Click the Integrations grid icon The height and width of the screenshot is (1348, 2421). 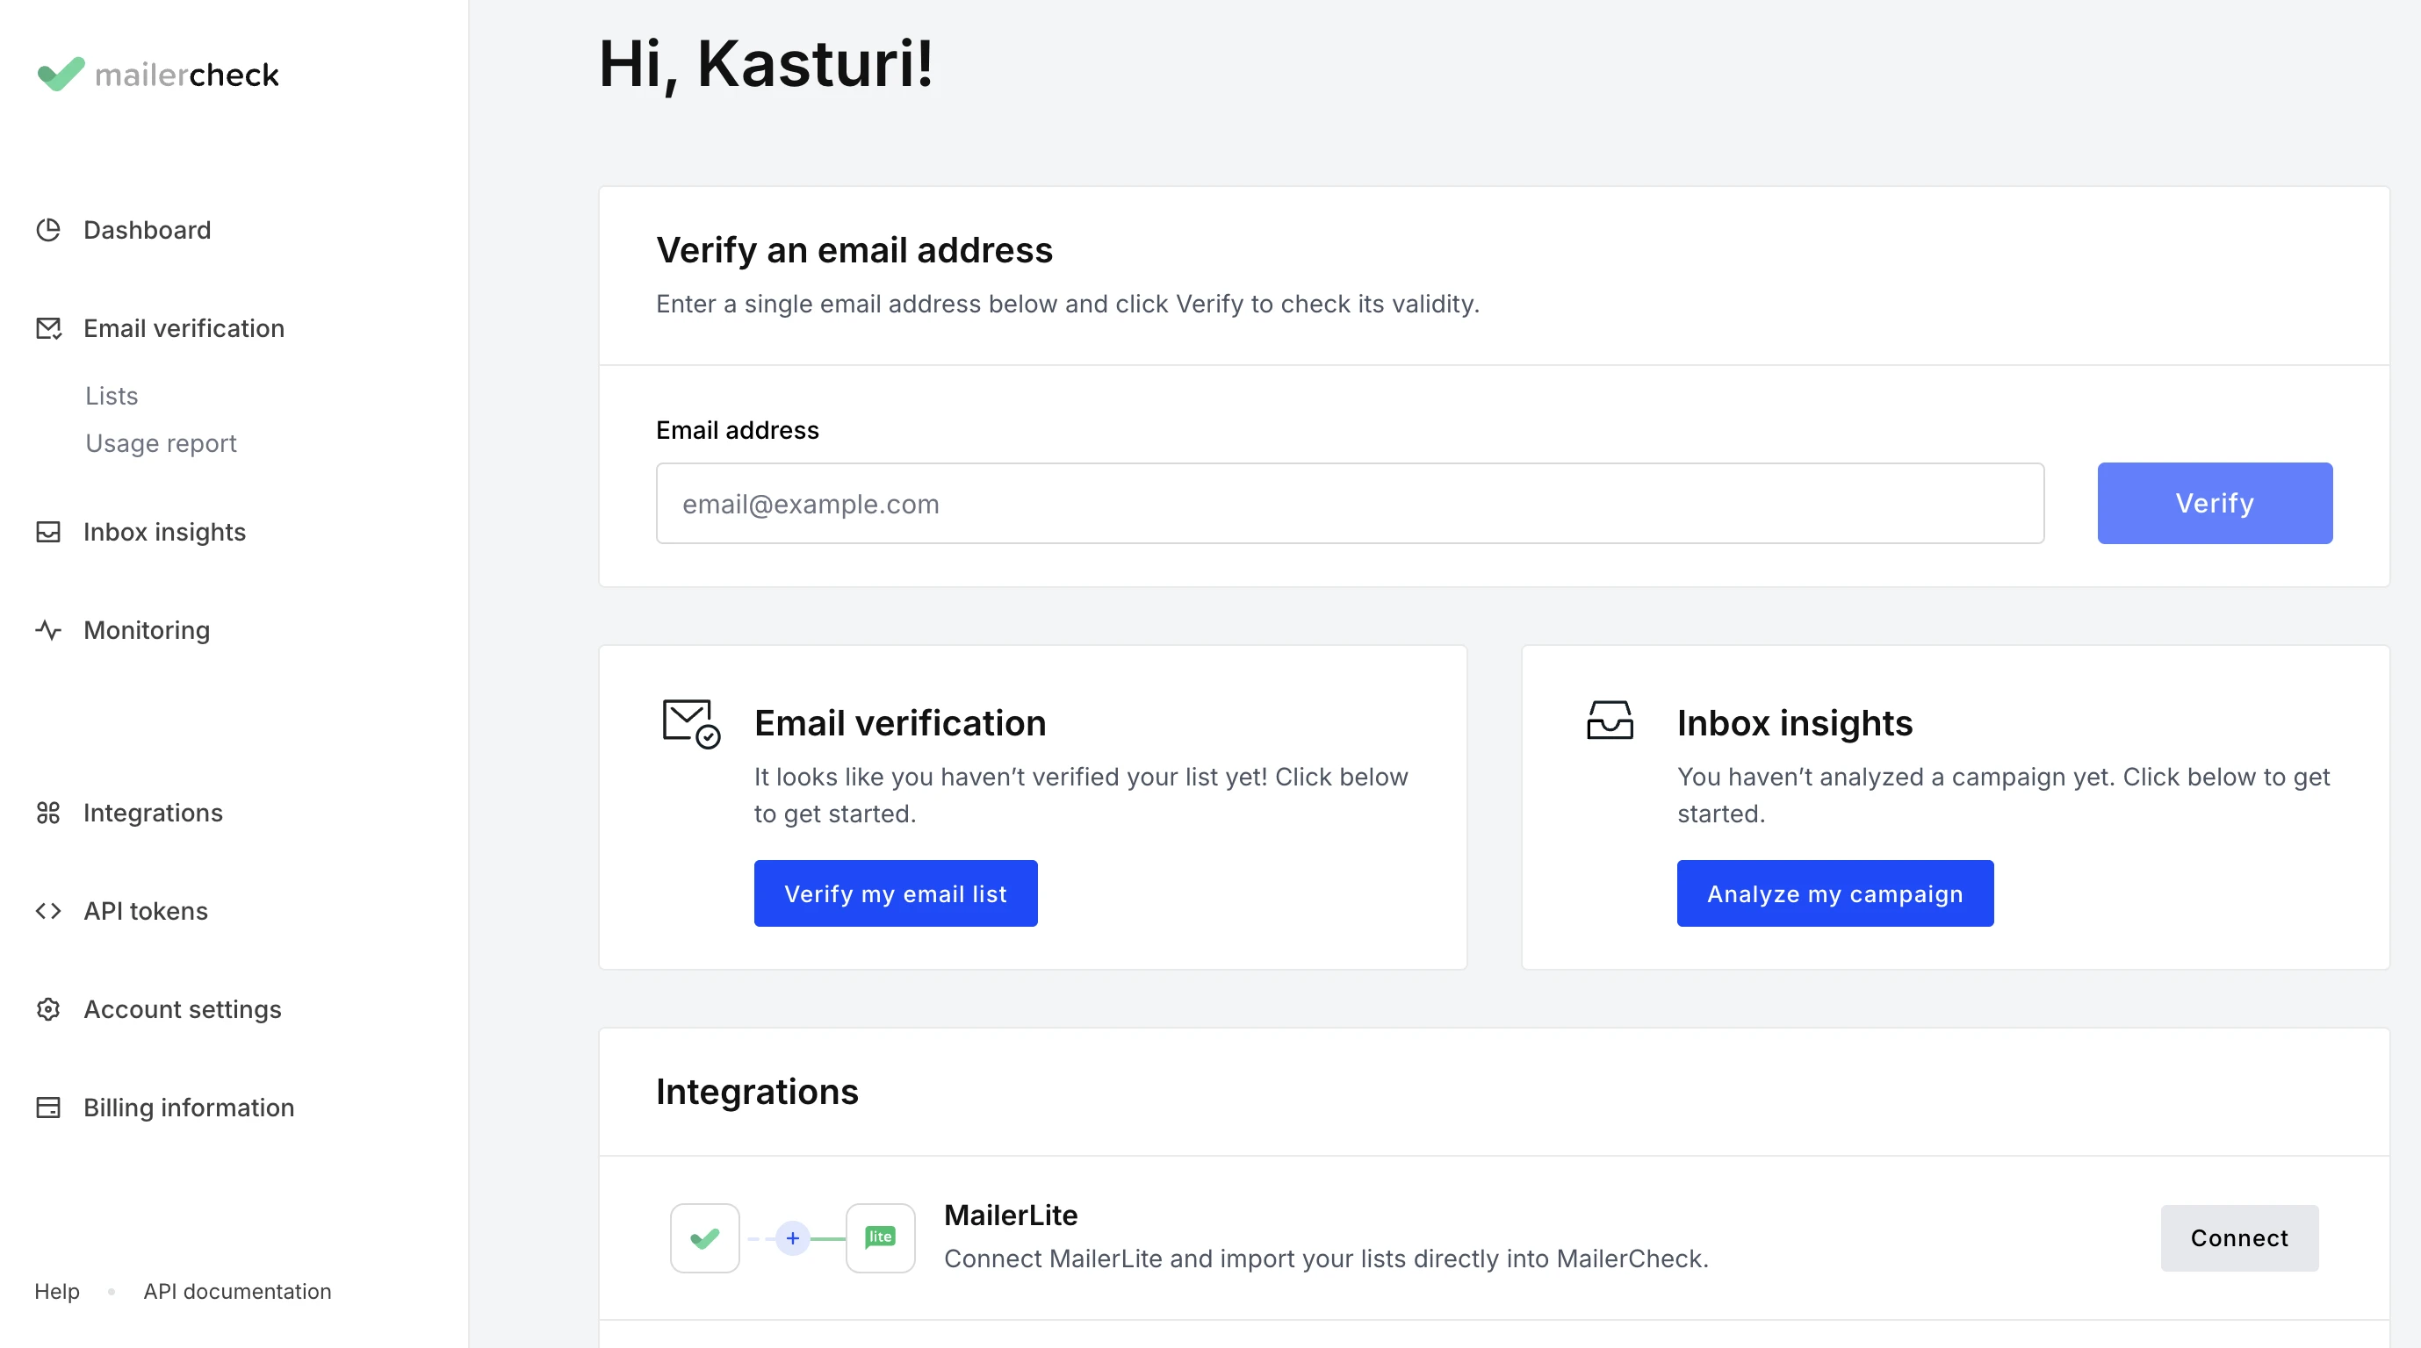click(x=49, y=813)
